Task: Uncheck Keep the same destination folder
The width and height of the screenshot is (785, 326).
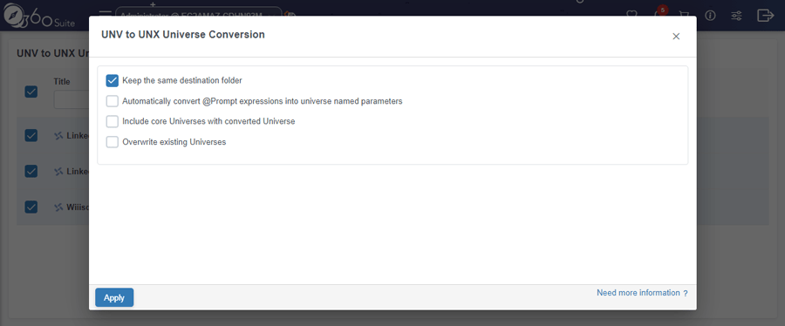Action: pos(113,80)
